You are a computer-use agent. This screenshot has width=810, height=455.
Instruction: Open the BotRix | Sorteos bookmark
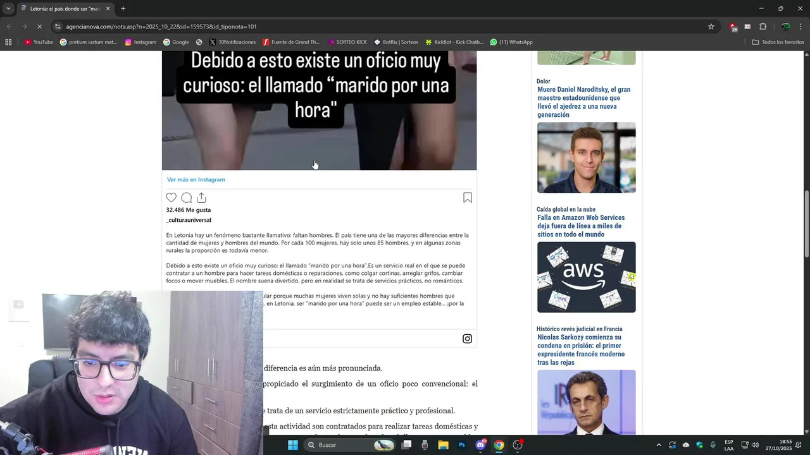click(396, 42)
